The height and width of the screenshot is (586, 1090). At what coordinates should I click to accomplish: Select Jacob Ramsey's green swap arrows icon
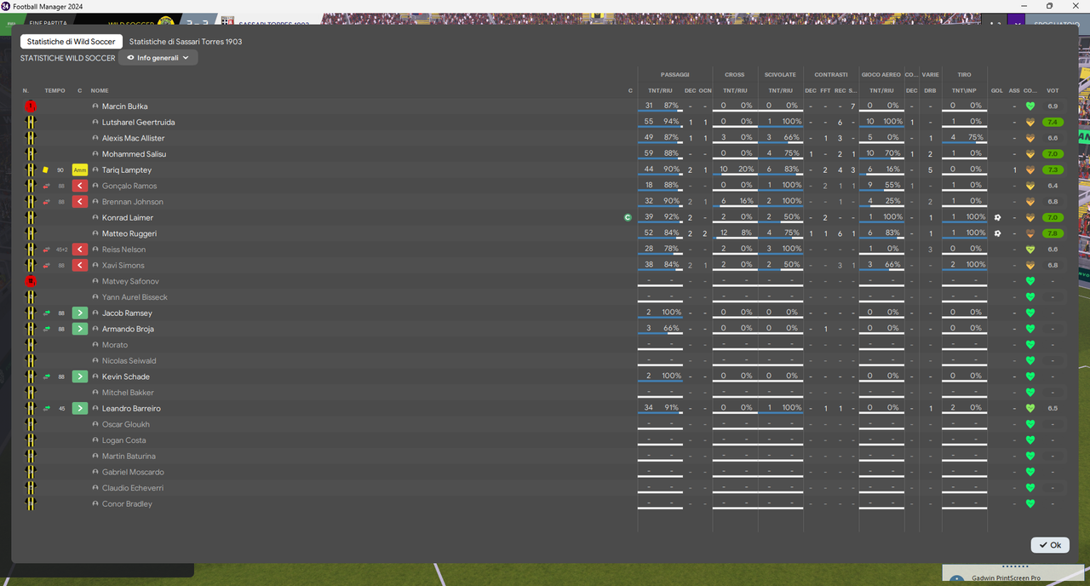(47, 313)
